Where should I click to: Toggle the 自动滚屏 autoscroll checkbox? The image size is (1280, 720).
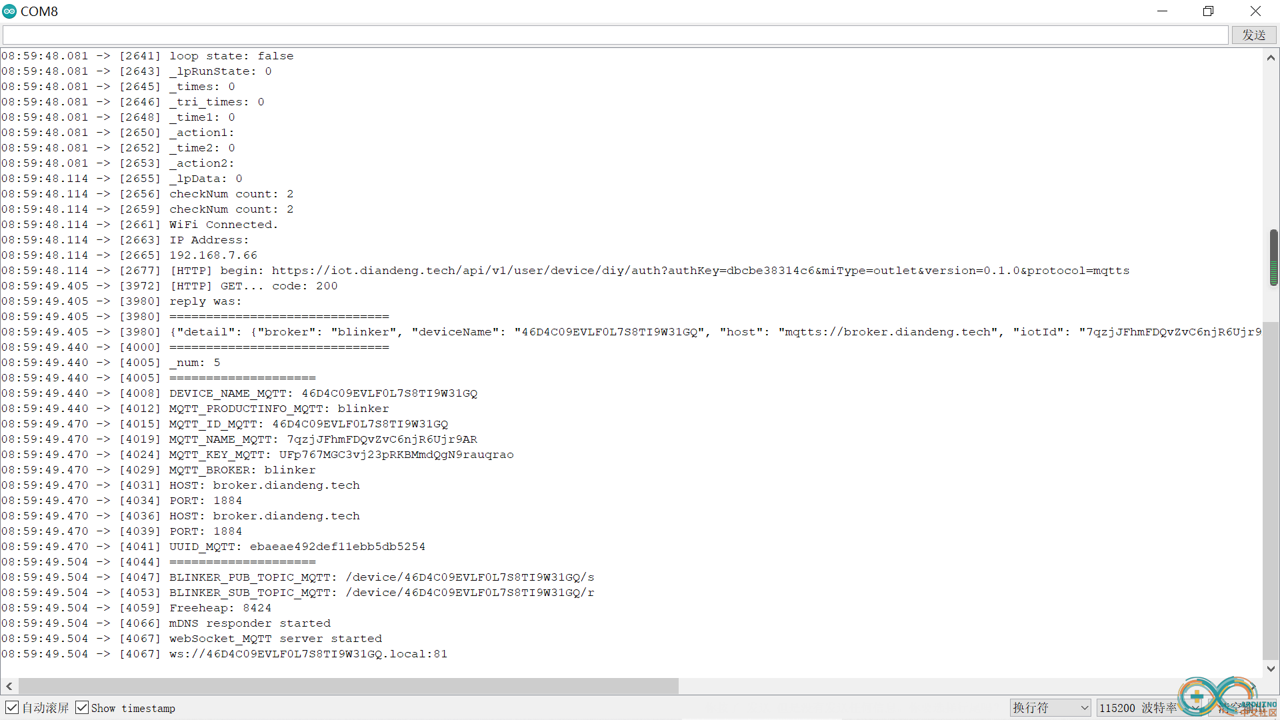[x=12, y=707]
